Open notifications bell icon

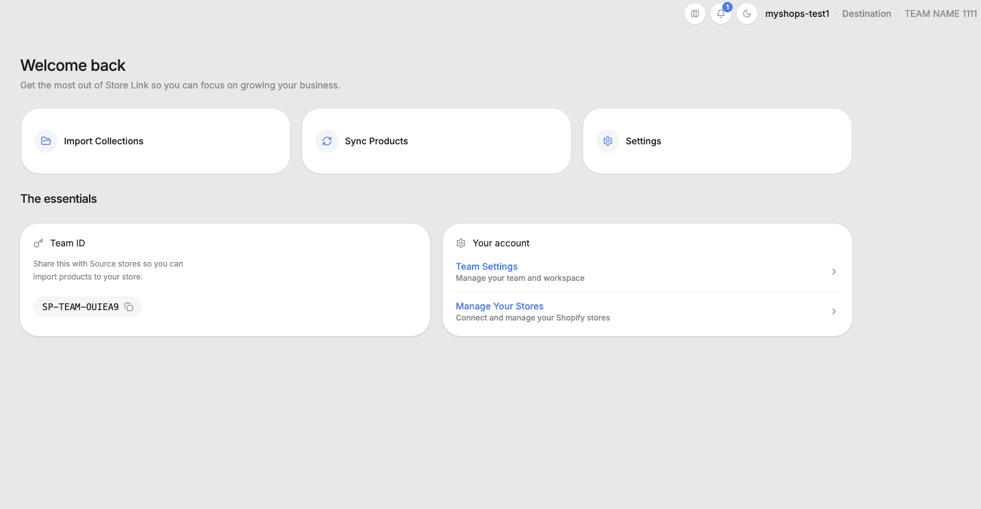(x=721, y=14)
